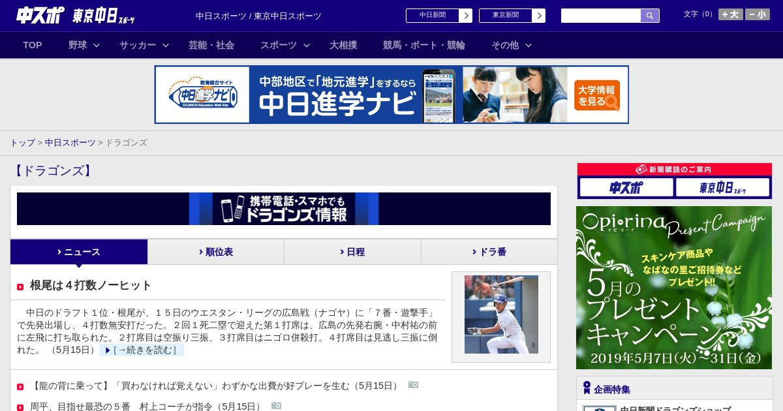Image resolution: width=783 pixels, height=411 pixels.
Task: Expand the 野球 dropdown chevron
Action: [97, 45]
